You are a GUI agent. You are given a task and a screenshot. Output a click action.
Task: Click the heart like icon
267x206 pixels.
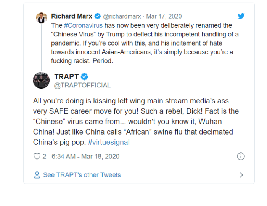tap(37, 156)
